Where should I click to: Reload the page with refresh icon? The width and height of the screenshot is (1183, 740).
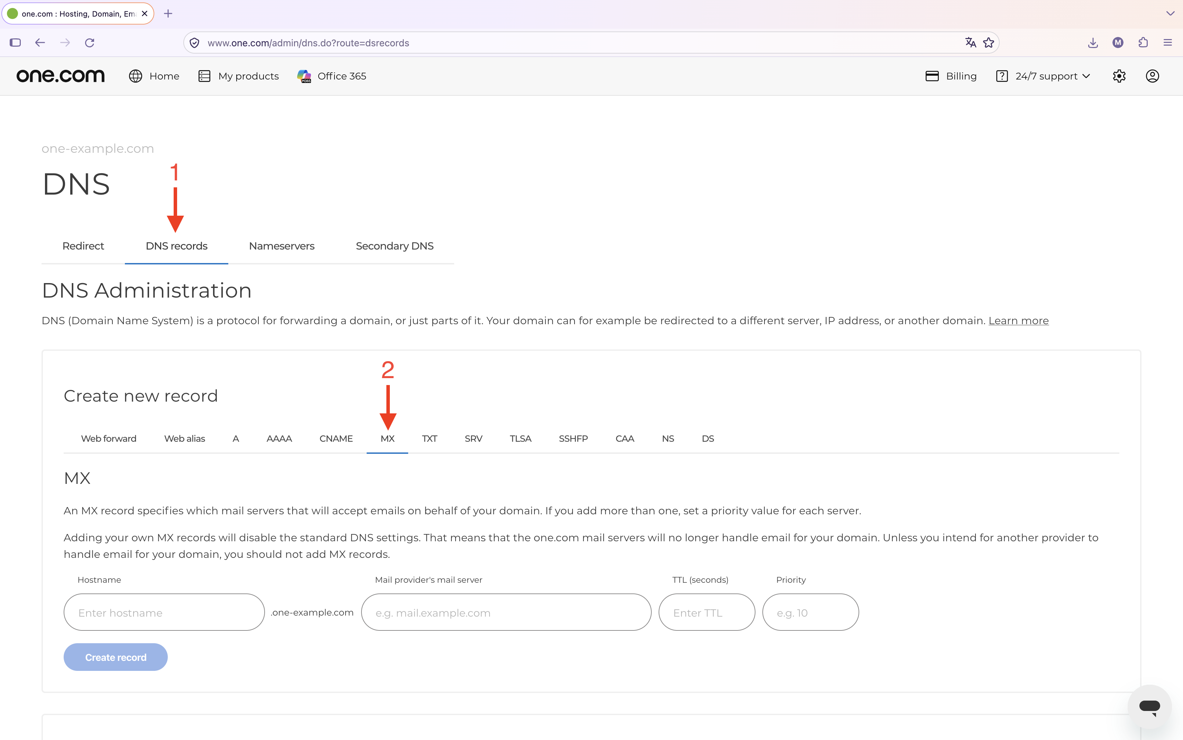(x=90, y=43)
